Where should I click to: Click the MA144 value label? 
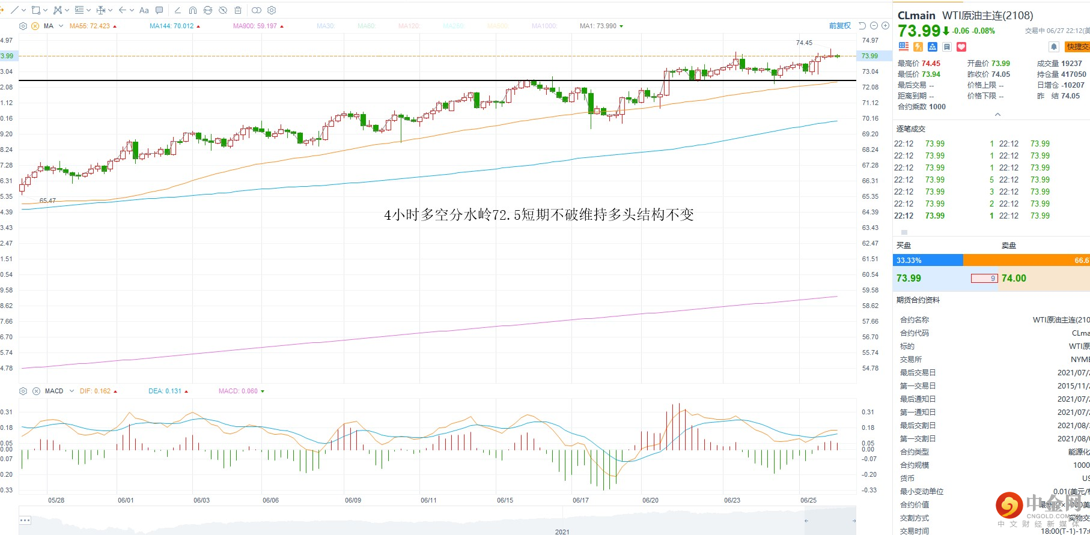(x=171, y=26)
